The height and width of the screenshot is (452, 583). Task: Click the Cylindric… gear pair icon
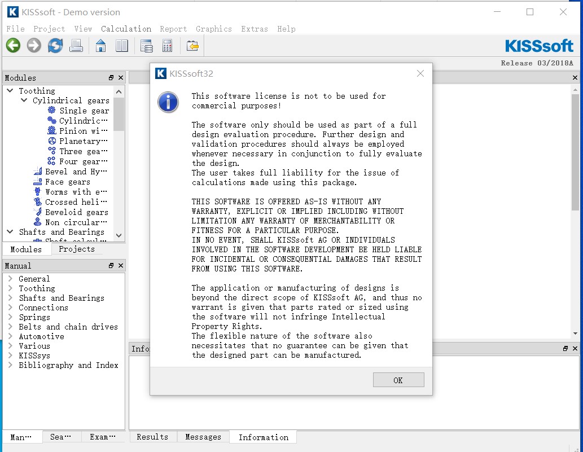(52, 120)
